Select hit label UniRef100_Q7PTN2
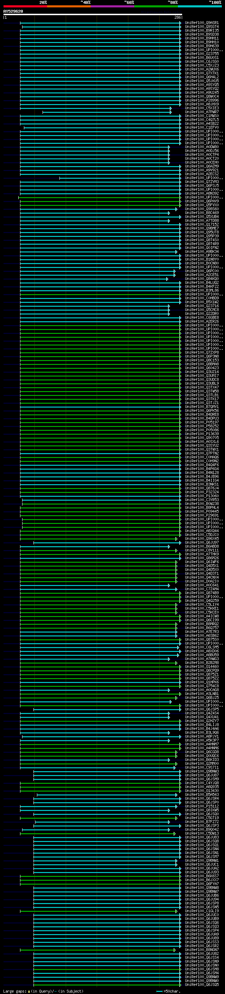The width and height of the screenshot is (225, 994). (202, 453)
